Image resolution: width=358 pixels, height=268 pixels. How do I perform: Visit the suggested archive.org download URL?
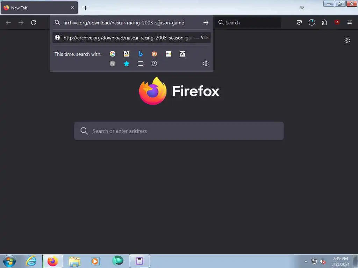coord(132,38)
